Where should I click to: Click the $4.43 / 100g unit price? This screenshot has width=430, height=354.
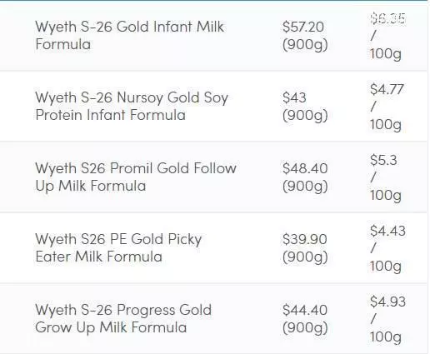pyautogui.click(x=387, y=248)
